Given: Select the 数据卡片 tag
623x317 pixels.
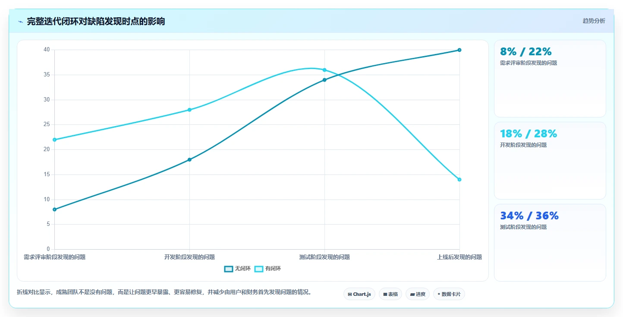Looking at the screenshot, I should coord(449,294).
